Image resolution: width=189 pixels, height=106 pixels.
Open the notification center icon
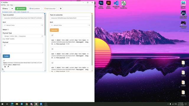(x=186, y=104)
